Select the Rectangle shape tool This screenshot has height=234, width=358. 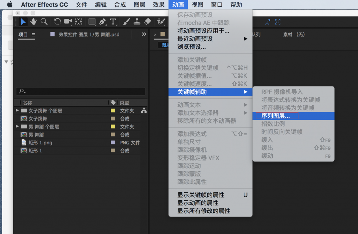92,22
